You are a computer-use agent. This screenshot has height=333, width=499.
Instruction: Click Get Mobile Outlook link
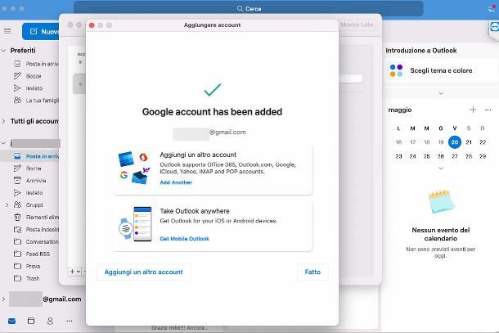pyautogui.click(x=184, y=239)
